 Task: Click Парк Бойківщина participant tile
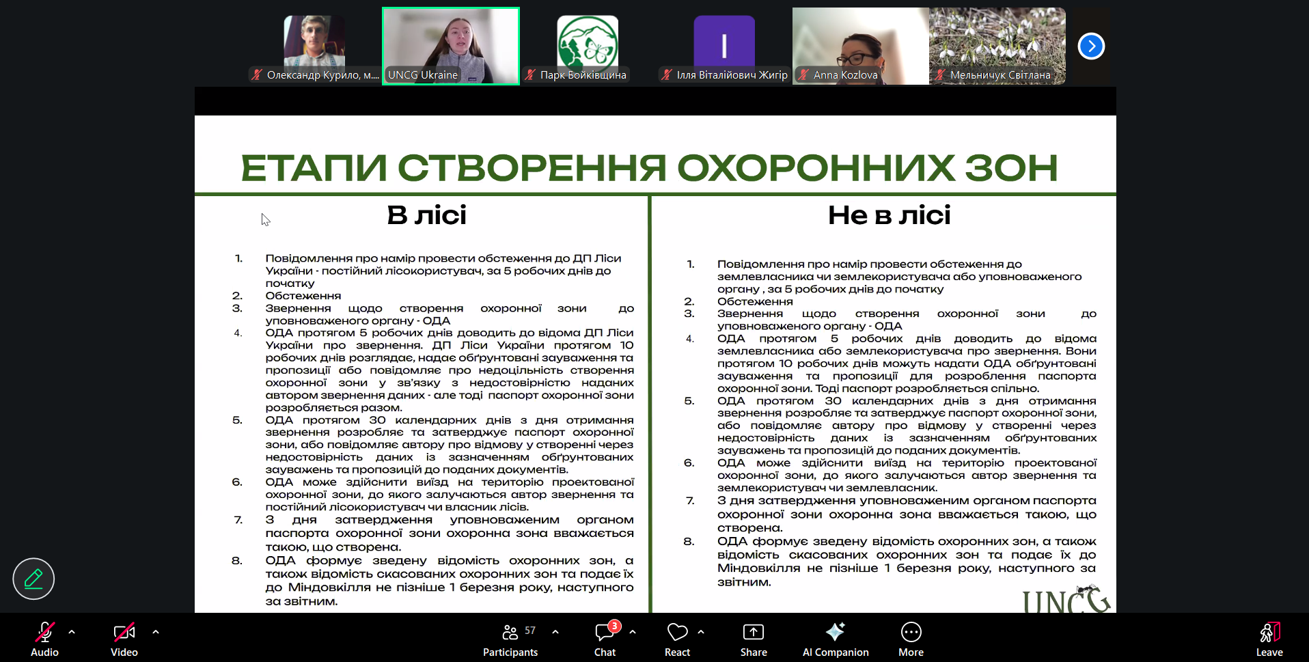point(588,46)
